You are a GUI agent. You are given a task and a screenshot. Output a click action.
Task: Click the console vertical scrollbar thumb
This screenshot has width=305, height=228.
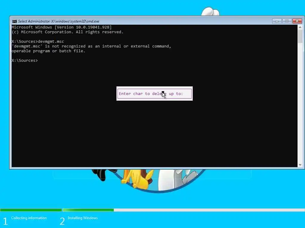point(300,36)
